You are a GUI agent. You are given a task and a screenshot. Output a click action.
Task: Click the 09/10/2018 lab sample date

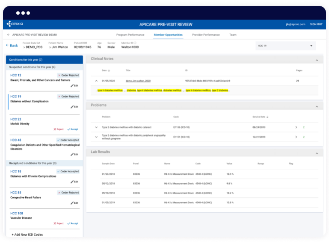108,193
